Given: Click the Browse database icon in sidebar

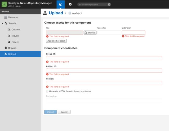Looking at the screenshot, I should pos(6,48).
